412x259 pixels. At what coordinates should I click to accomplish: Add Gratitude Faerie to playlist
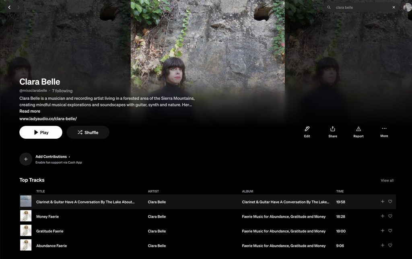[x=383, y=230]
